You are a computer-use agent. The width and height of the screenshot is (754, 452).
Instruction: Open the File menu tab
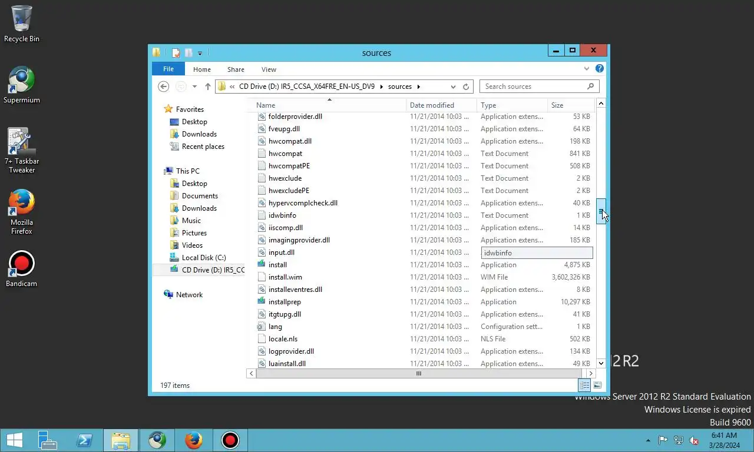point(168,69)
